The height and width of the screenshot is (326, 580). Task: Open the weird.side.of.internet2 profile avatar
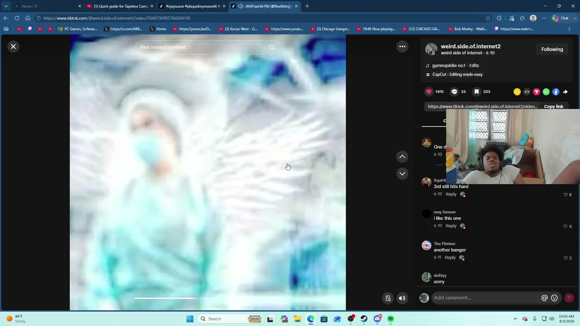click(431, 49)
